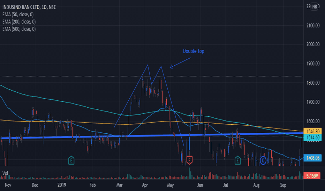Select the thick blue horizontal support line
325x191 pixels.
[152, 136]
